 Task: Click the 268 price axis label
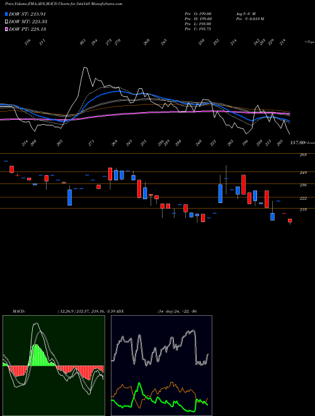(x=303, y=154)
